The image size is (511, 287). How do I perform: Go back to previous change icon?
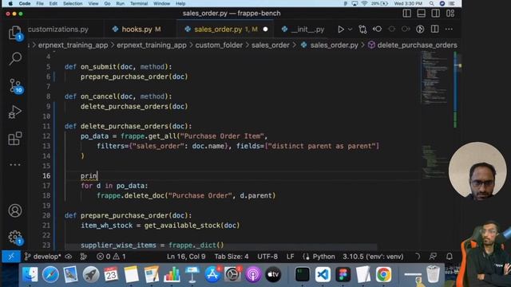tap(378, 29)
